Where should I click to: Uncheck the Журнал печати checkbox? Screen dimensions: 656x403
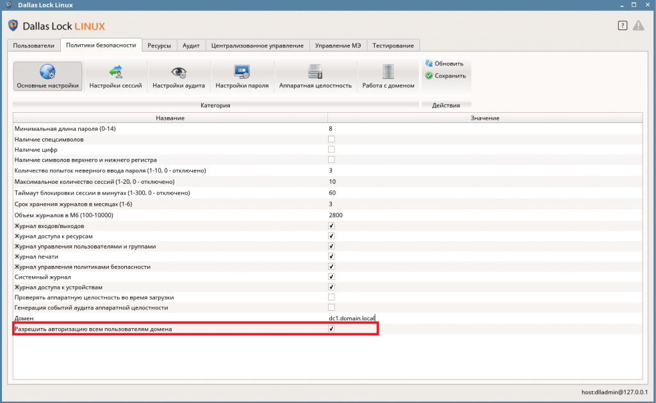click(x=331, y=256)
